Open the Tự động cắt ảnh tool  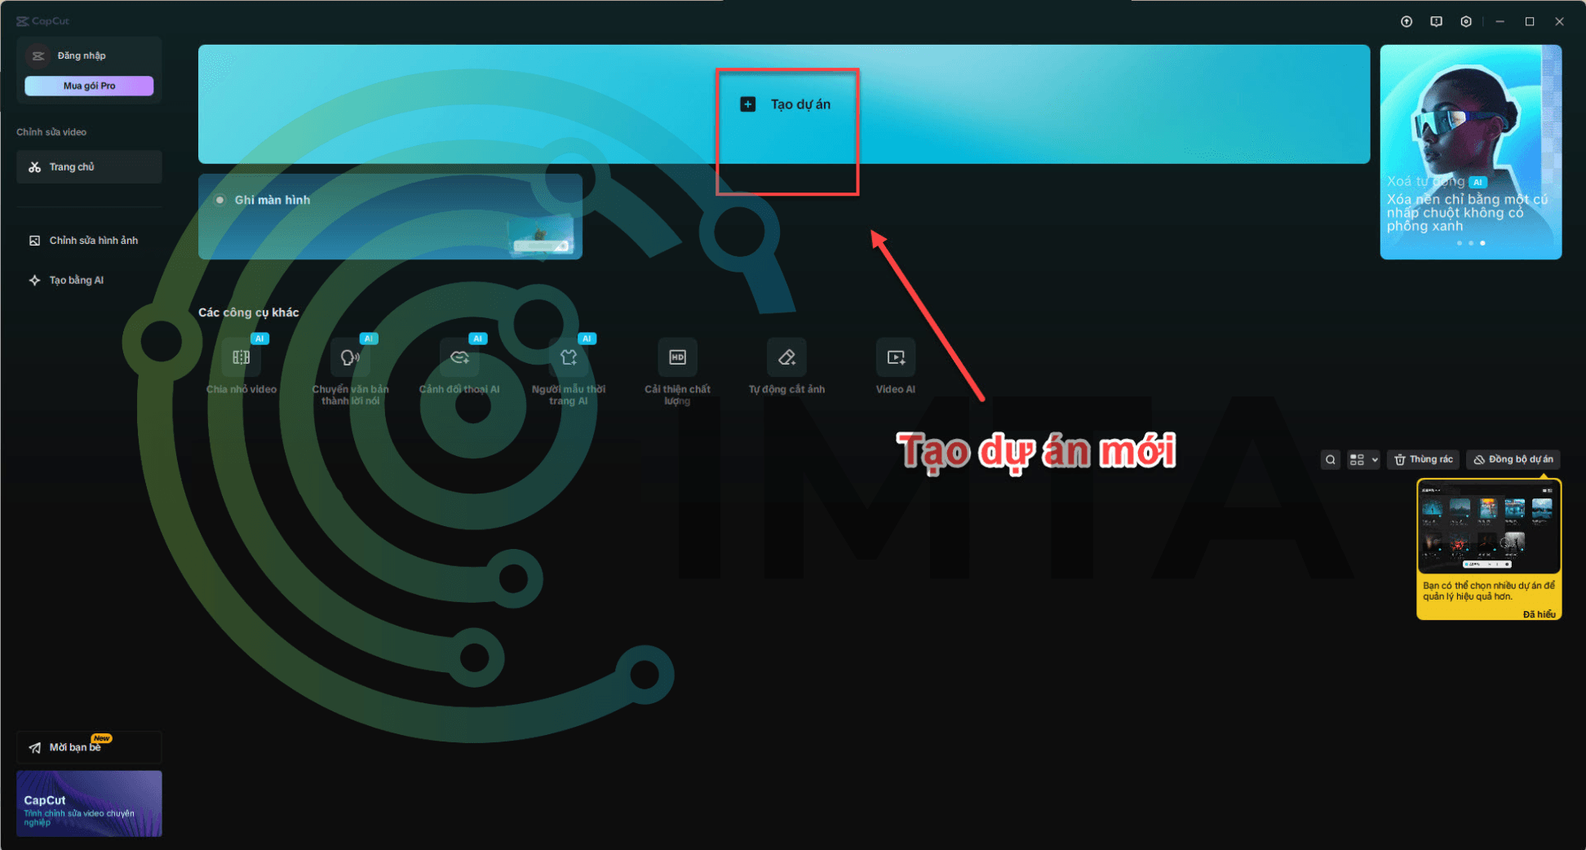[786, 357]
